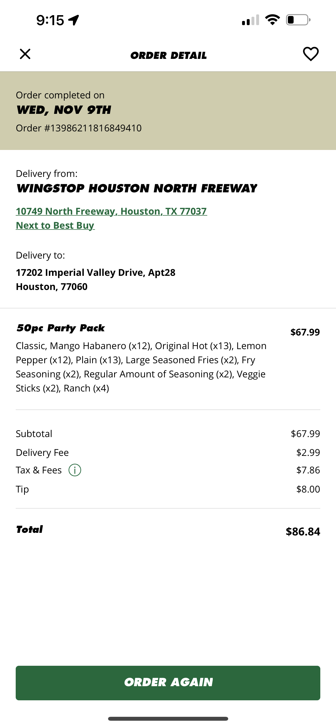Close the order detail screen with X

pyautogui.click(x=25, y=54)
